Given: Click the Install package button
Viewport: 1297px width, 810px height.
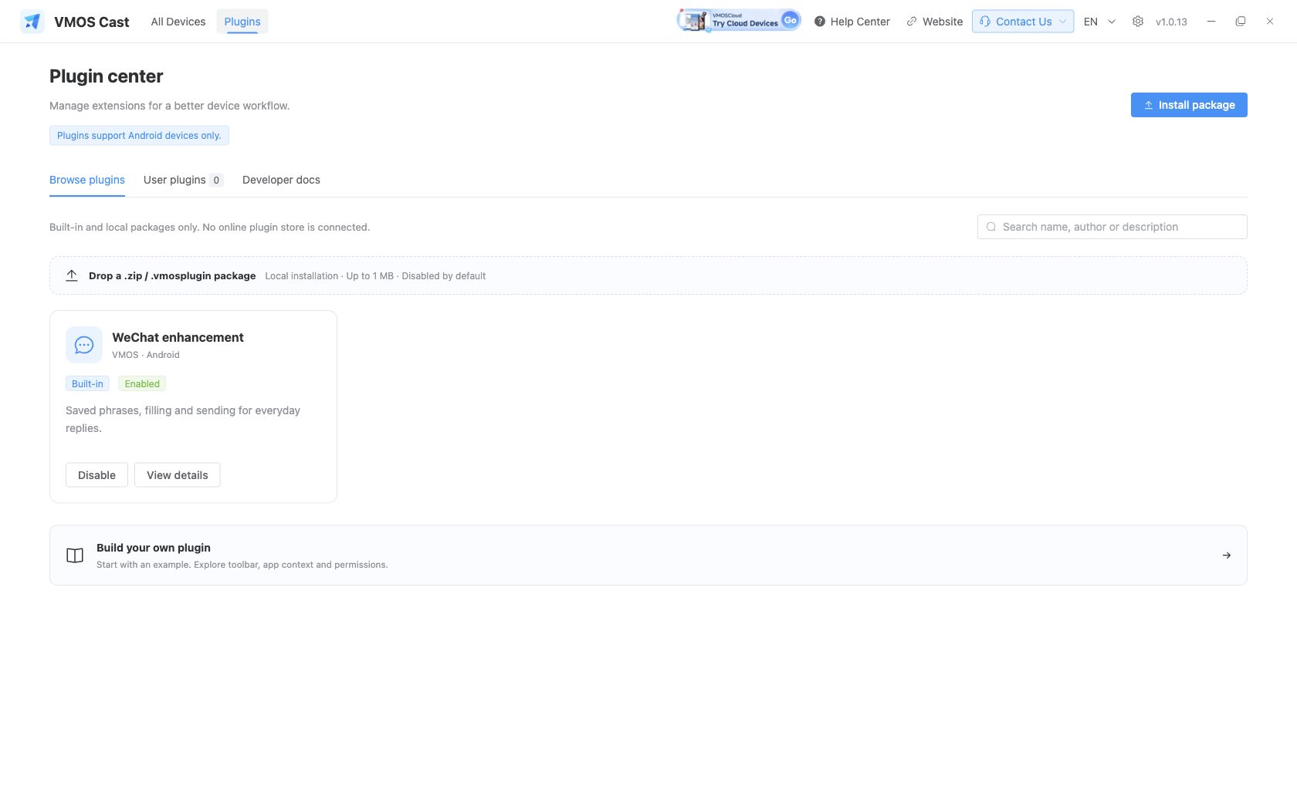Looking at the screenshot, I should [x=1189, y=105].
